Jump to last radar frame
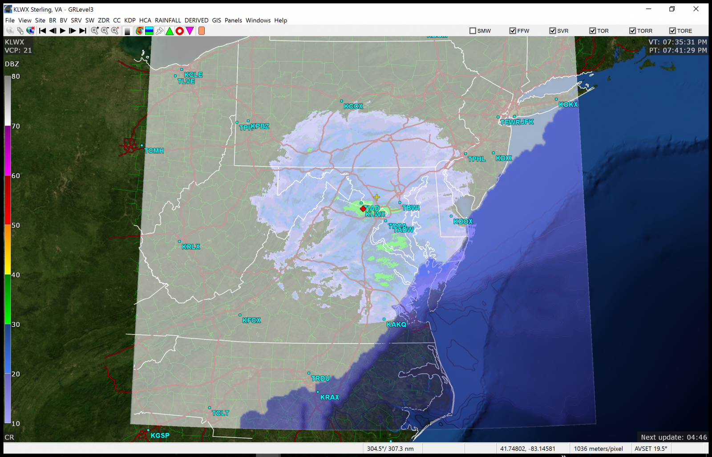Screen dimensions: 712x457 (83, 31)
